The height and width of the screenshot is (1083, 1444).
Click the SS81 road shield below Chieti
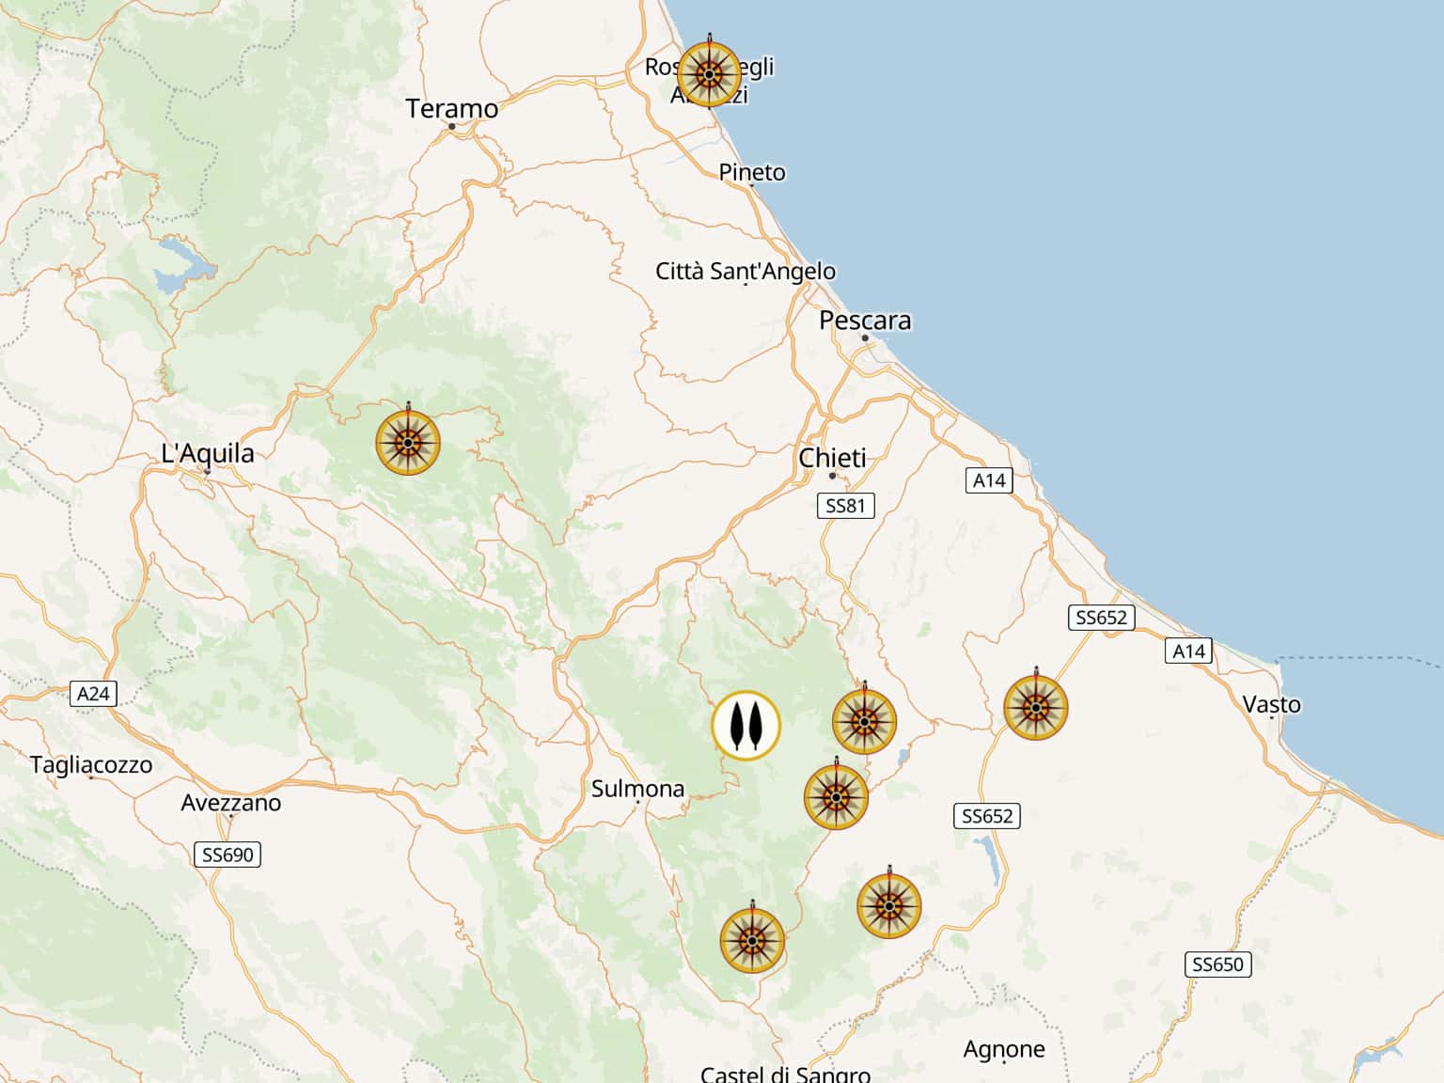[844, 506]
